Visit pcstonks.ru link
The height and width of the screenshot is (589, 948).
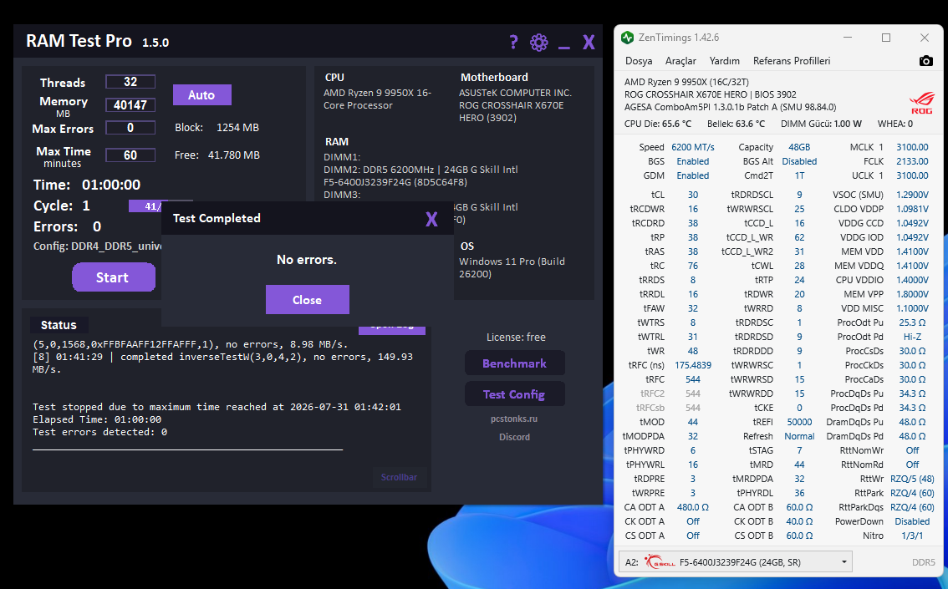[x=514, y=419]
